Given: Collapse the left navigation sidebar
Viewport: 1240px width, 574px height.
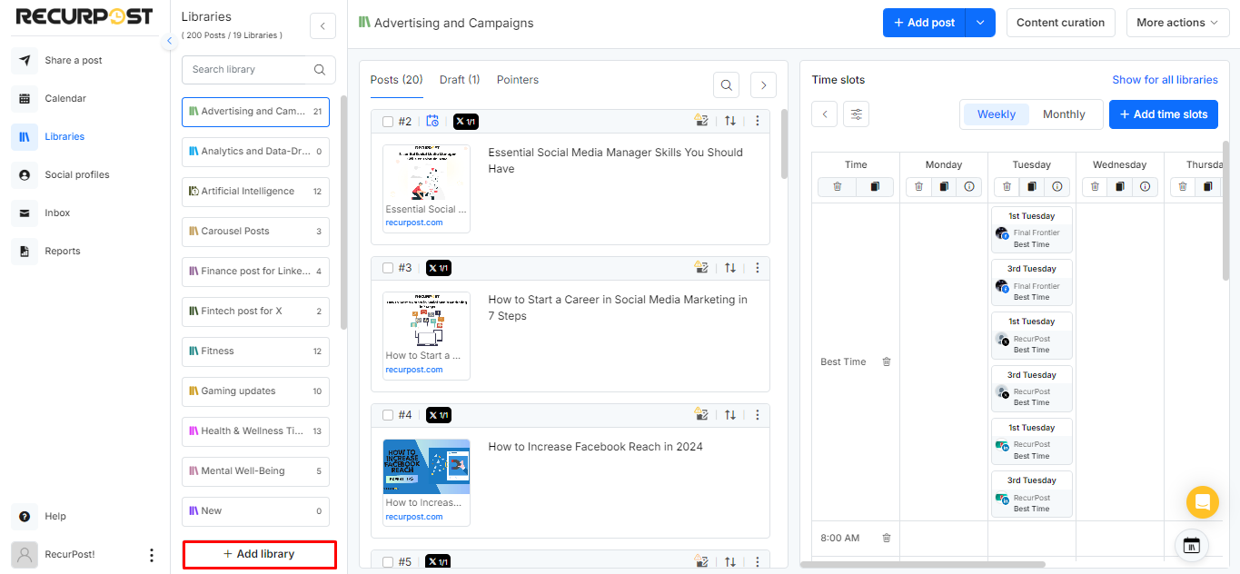Looking at the screenshot, I should pos(169,42).
